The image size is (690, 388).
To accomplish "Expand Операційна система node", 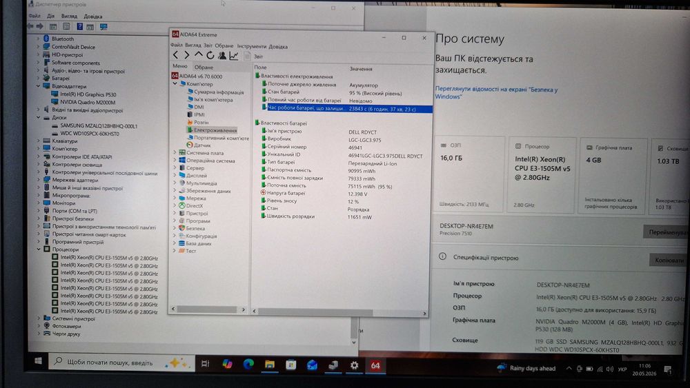I will click(x=175, y=161).
